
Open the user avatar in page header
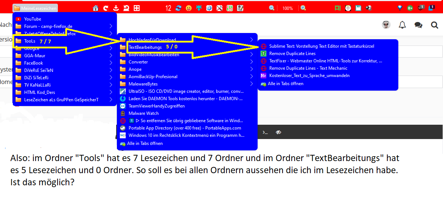(x=386, y=25)
